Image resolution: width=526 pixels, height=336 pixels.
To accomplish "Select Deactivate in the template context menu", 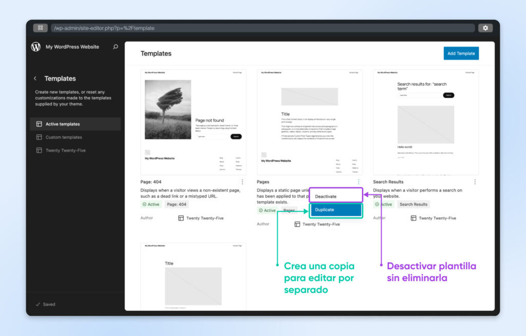I will click(336, 196).
